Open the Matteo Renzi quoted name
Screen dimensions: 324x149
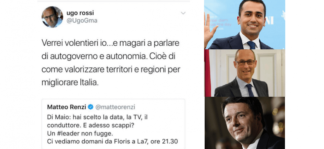coord(67,107)
